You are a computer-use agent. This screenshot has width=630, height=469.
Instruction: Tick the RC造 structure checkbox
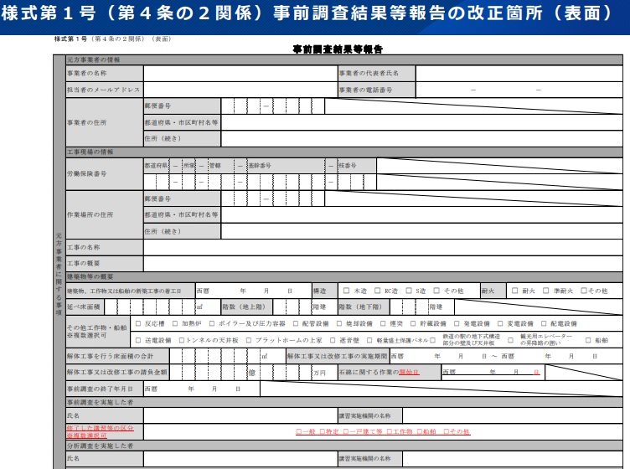tap(378, 291)
